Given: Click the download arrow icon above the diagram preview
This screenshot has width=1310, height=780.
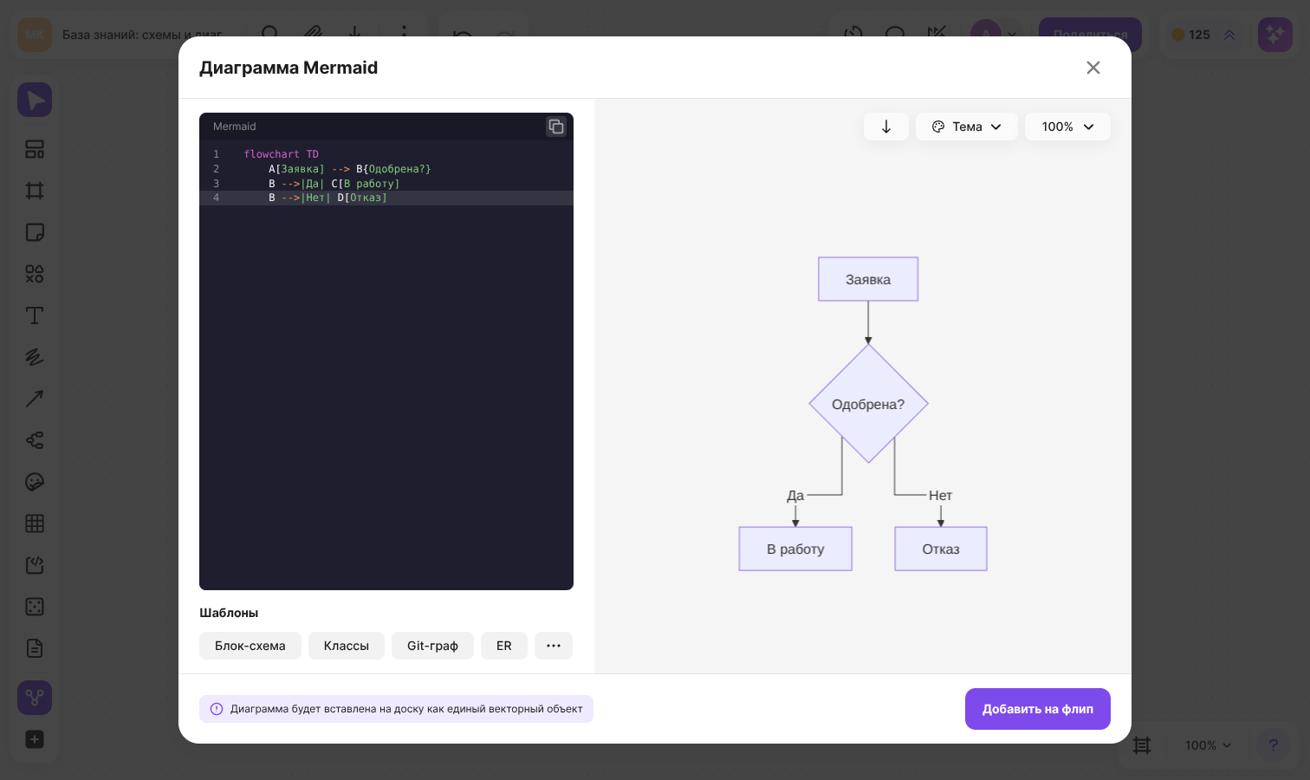Looking at the screenshot, I should [x=886, y=127].
